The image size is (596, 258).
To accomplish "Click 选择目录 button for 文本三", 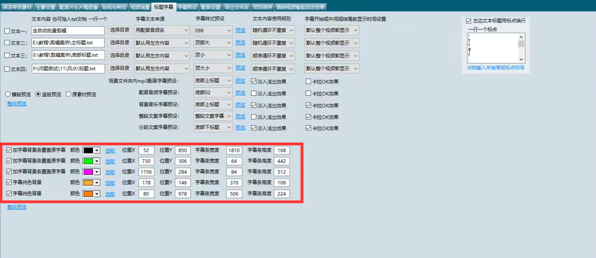I will click(x=119, y=55).
